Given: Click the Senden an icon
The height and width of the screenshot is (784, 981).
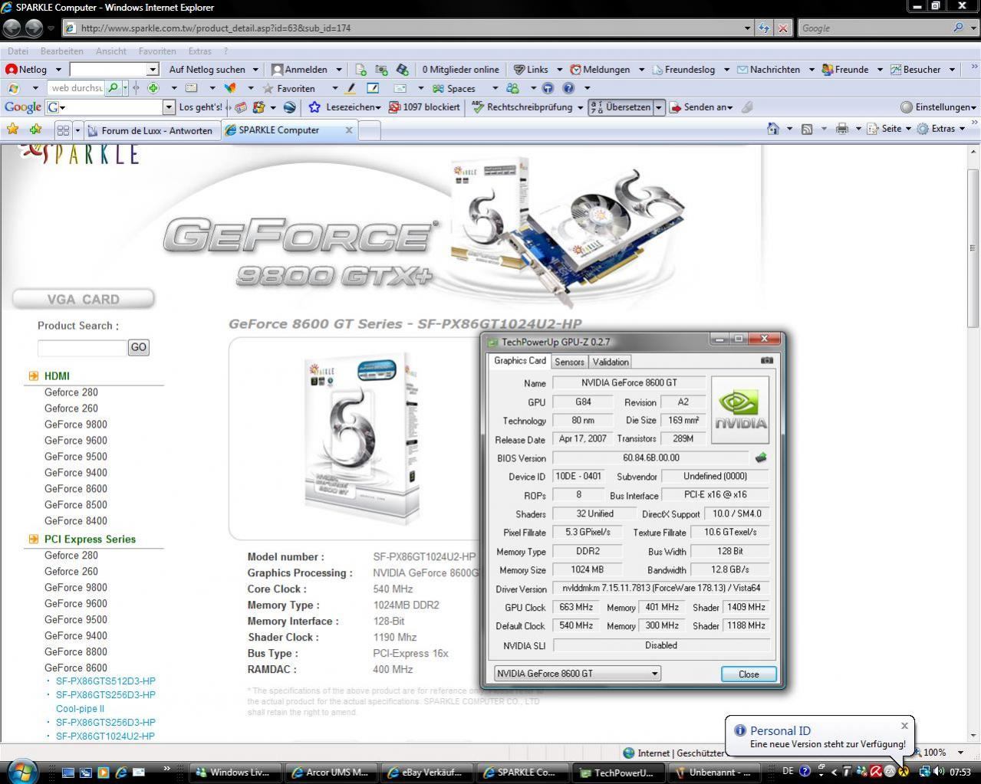Looking at the screenshot, I should [676, 107].
